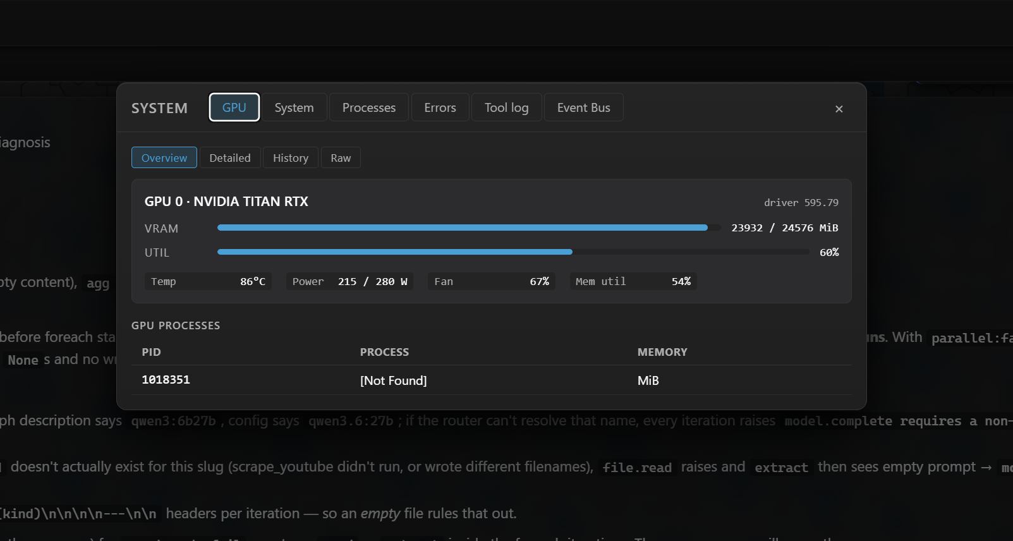Image resolution: width=1013 pixels, height=541 pixels.
Task: Click the [Not Found] process name
Action: coord(394,380)
